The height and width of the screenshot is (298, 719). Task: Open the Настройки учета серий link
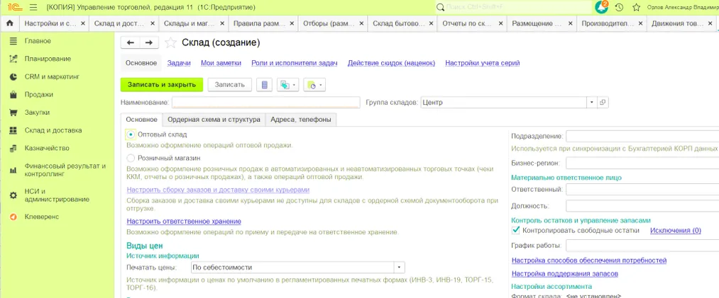483,63
